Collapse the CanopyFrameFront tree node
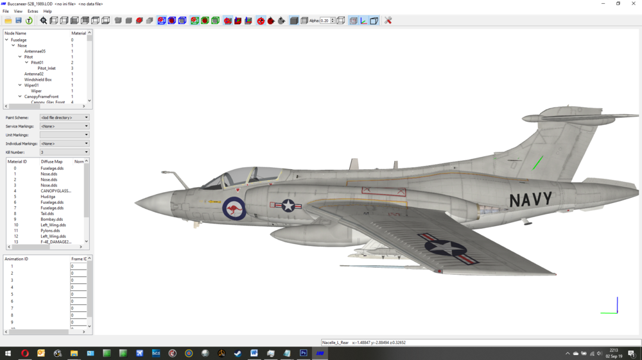The height and width of the screenshot is (360, 642). 20,97
